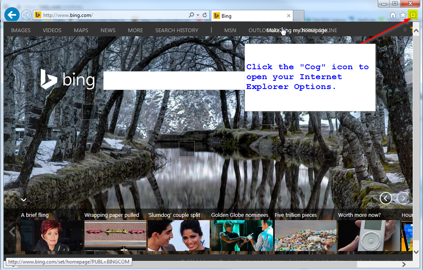Click the address bar search magnifier icon
The width and height of the screenshot is (423, 270).
click(191, 15)
